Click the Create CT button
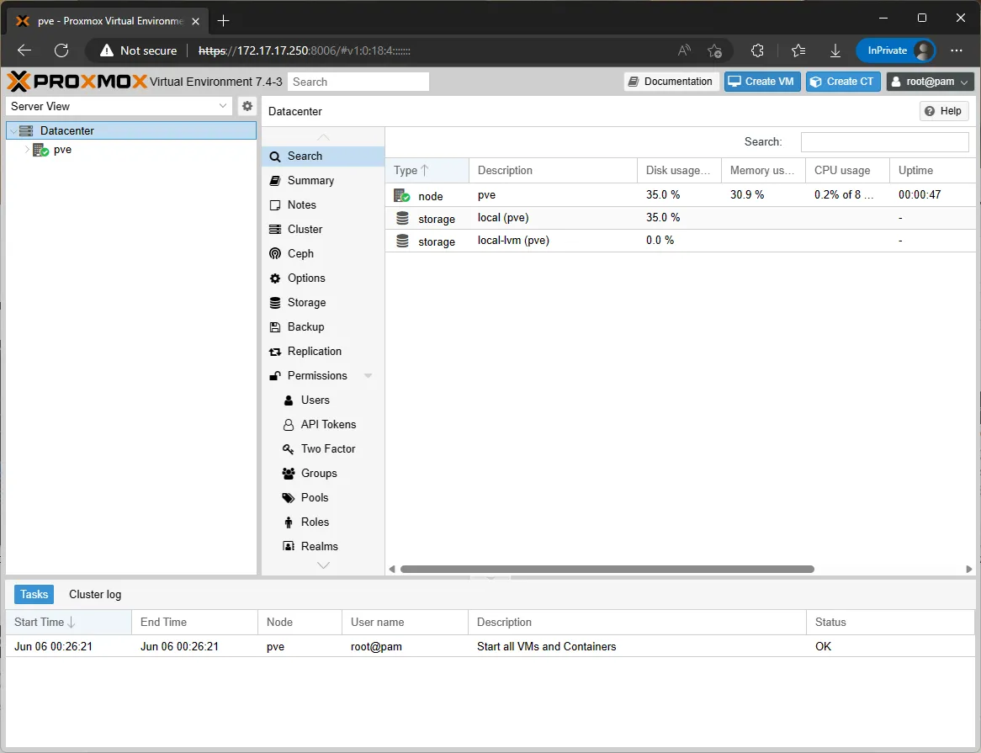 pos(843,82)
